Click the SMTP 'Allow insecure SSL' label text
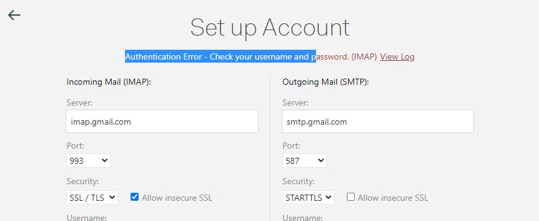 (x=392, y=198)
